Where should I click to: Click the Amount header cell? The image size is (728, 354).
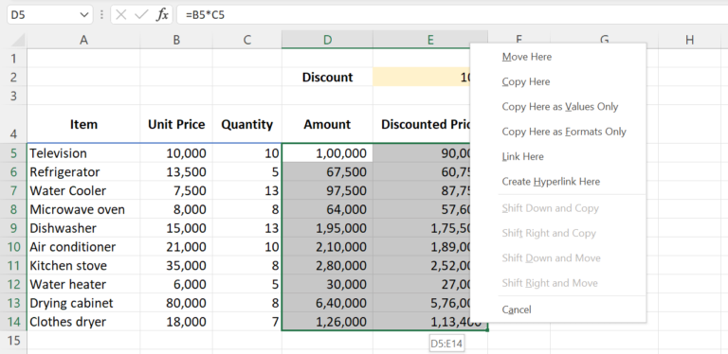point(327,124)
